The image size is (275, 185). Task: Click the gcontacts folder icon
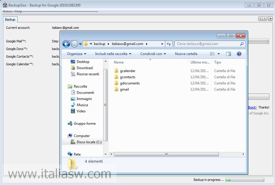pyautogui.click(x=116, y=77)
